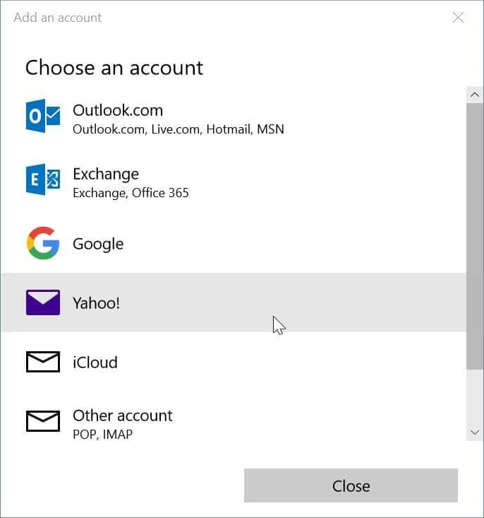Click the scrollbar down arrow
This screenshot has height=518, width=484.
point(475,432)
